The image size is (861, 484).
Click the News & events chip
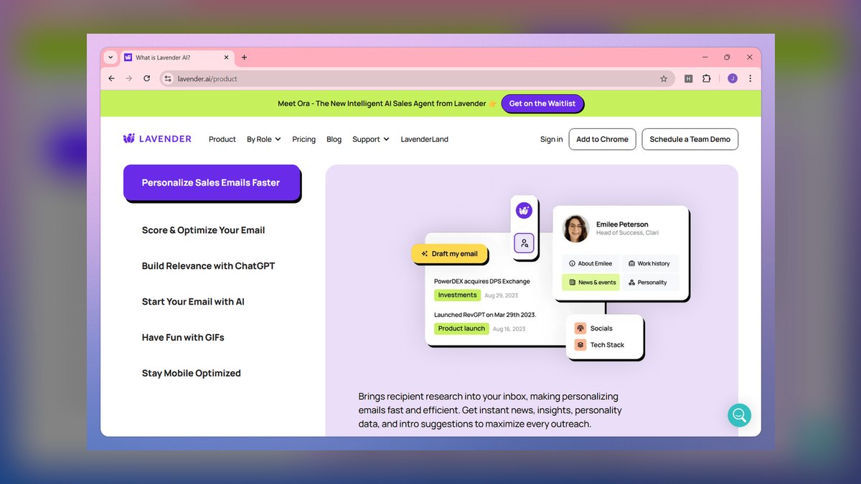click(x=591, y=283)
